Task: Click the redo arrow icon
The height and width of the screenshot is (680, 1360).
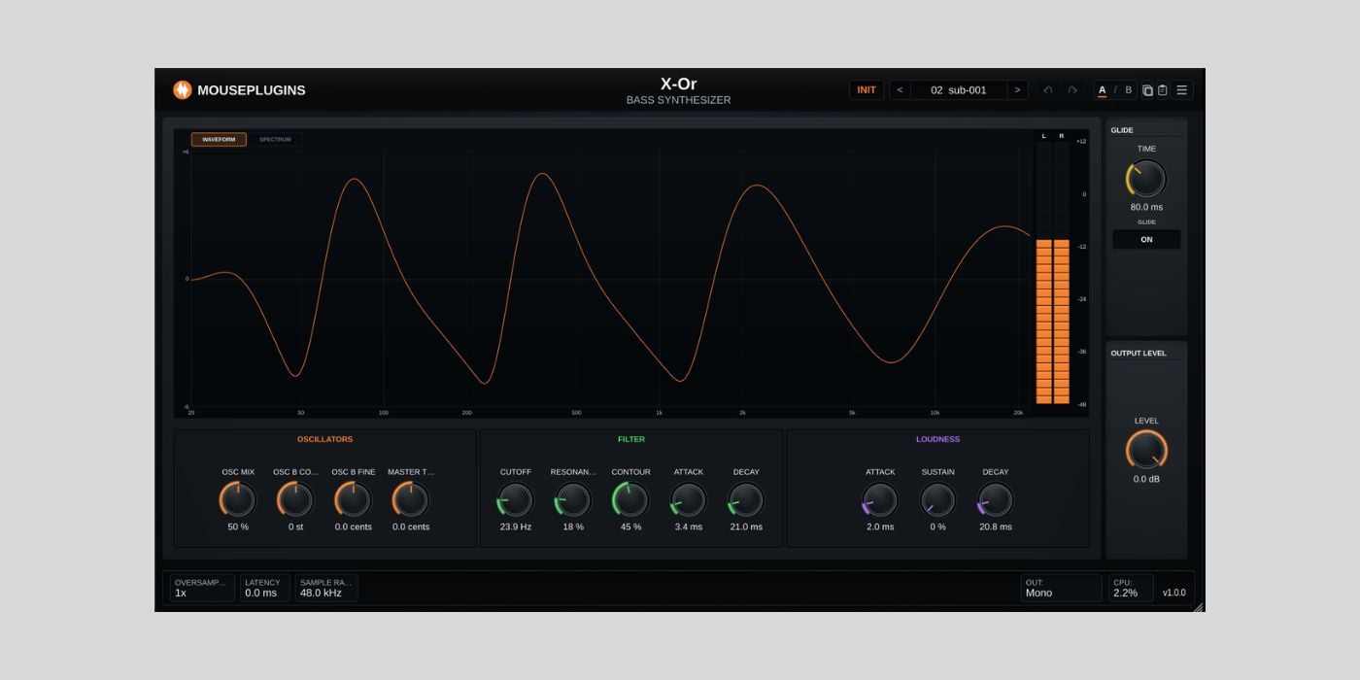Action: pos(1072,90)
